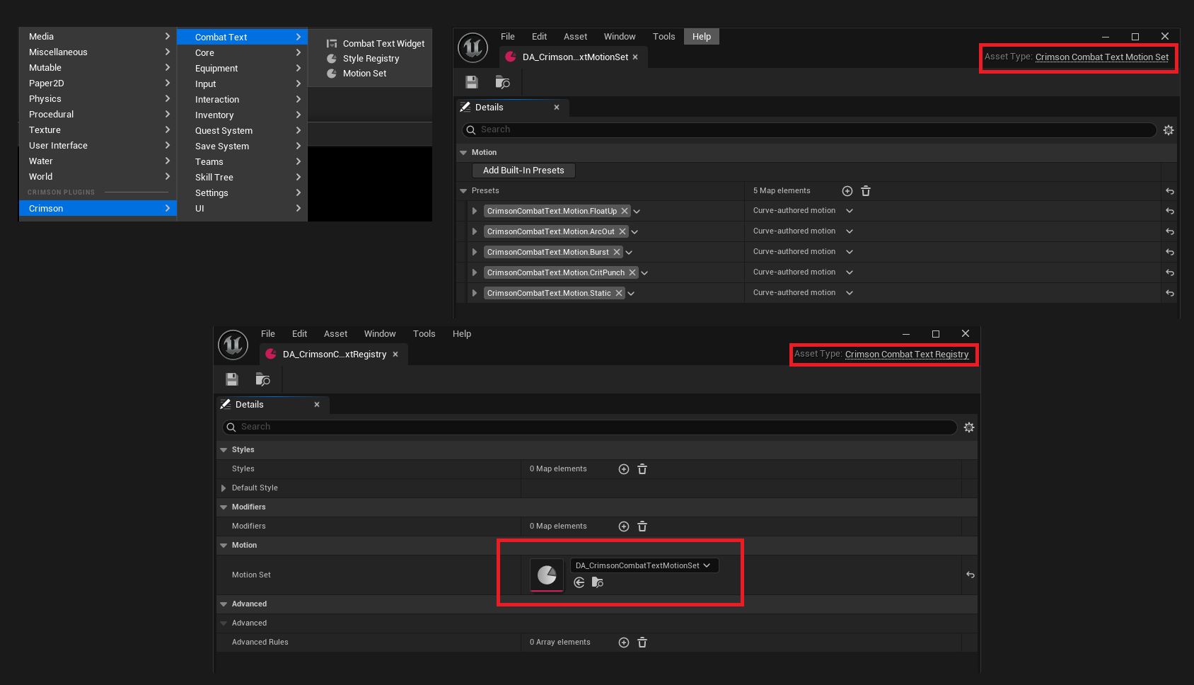Remove all Presets map elements with trash icon

(x=866, y=191)
